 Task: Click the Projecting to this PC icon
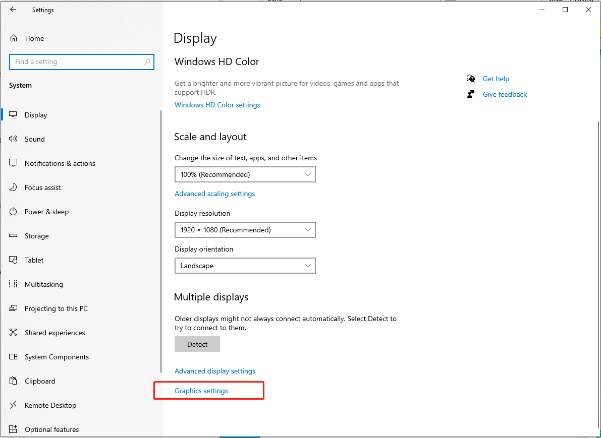14,308
